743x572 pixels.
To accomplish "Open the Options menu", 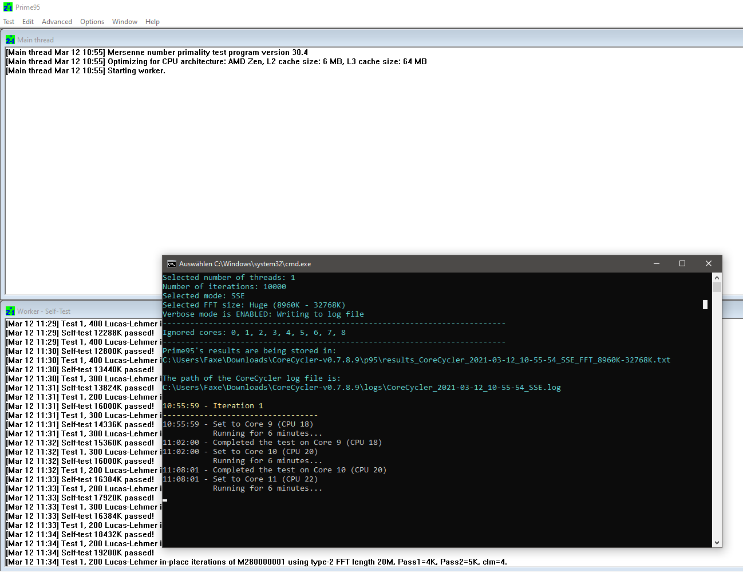I will (92, 22).
